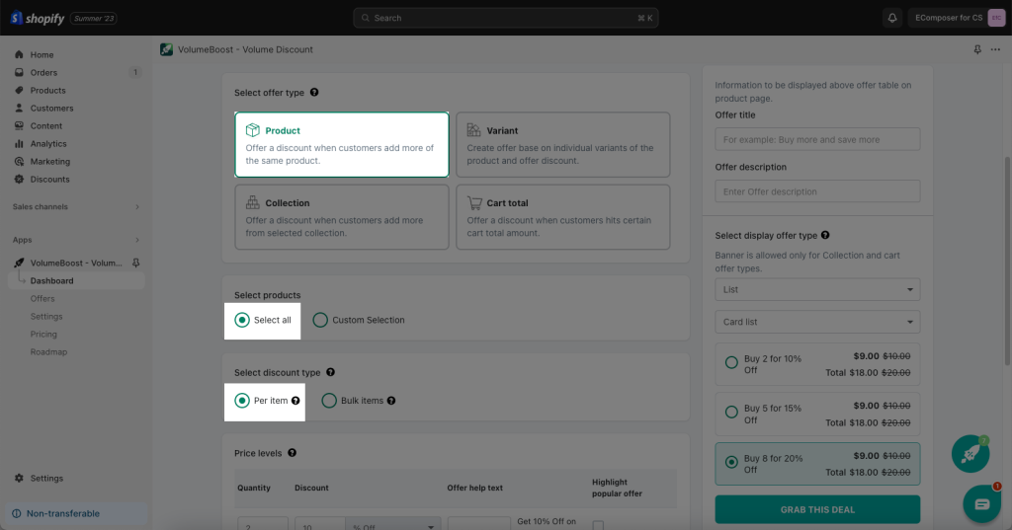The height and width of the screenshot is (530, 1012).
Task: Select the Variant offer type card
Action: pos(562,144)
